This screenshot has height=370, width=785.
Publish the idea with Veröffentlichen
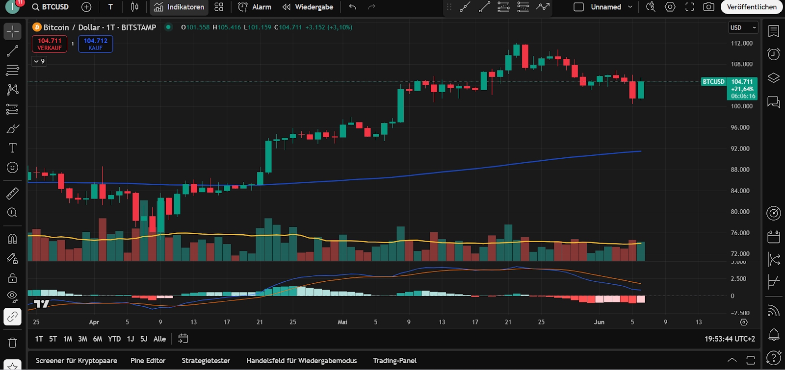tap(752, 7)
